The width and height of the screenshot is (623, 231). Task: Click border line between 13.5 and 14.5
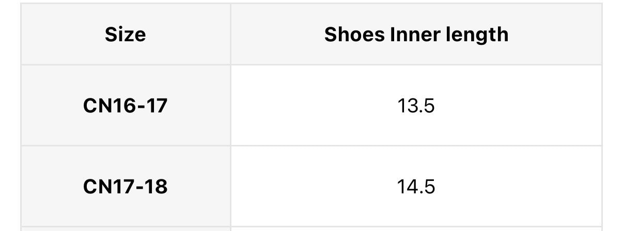tap(416, 146)
